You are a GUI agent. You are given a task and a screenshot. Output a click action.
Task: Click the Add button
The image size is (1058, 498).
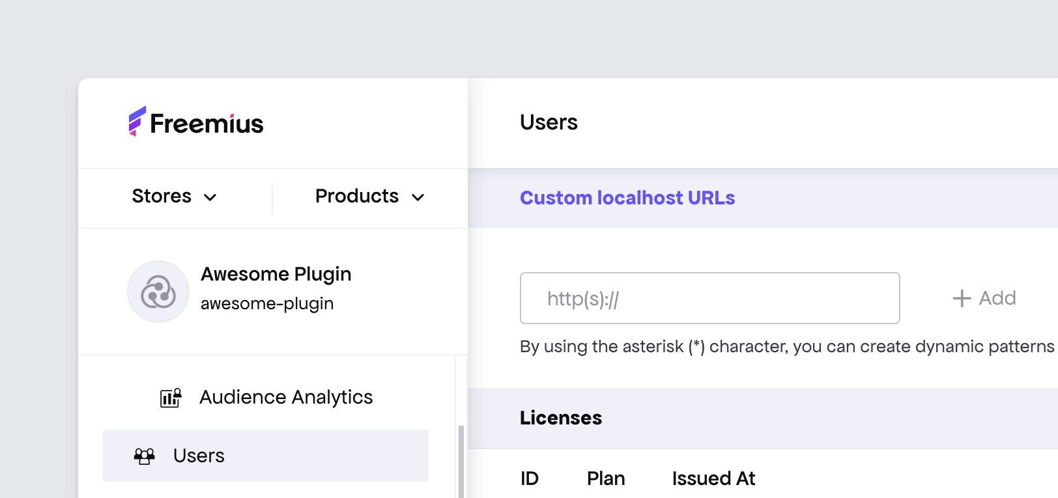point(984,298)
